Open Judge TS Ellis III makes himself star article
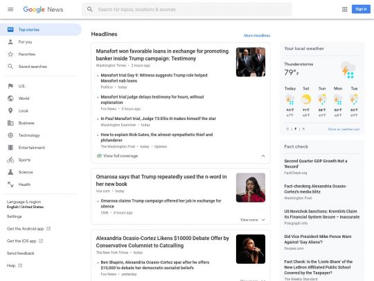 coord(159,119)
